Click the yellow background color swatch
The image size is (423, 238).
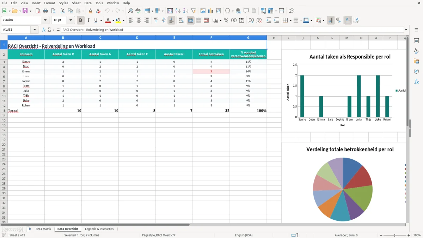tap(118, 20)
